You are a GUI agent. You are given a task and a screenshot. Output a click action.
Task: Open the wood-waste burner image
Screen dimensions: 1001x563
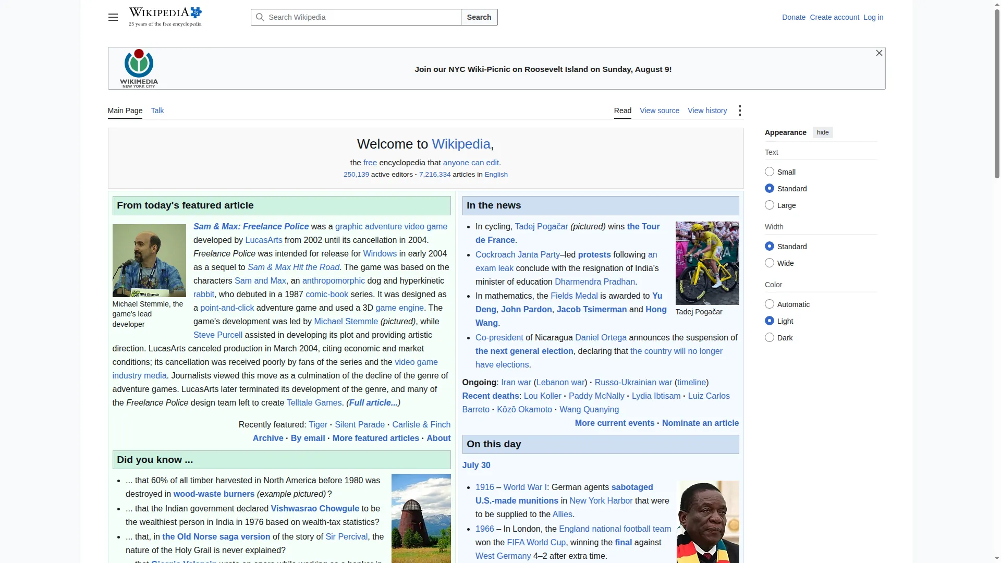tap(421, 518)
